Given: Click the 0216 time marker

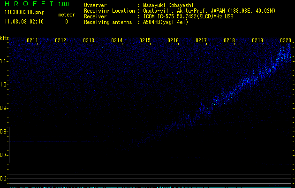Looking at the screenshot, I should coord(173,40).
